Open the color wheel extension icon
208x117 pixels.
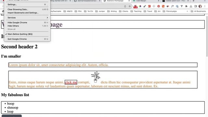(x=140, y=6)
